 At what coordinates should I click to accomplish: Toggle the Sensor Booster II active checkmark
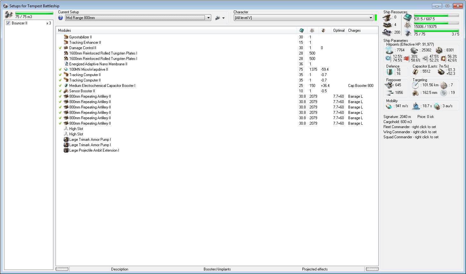click(60, 91)
